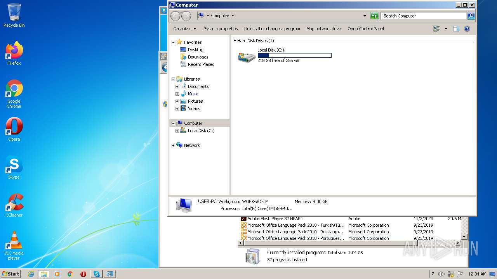Click the Back navigation arrow in Computer window

click(176, 16)
